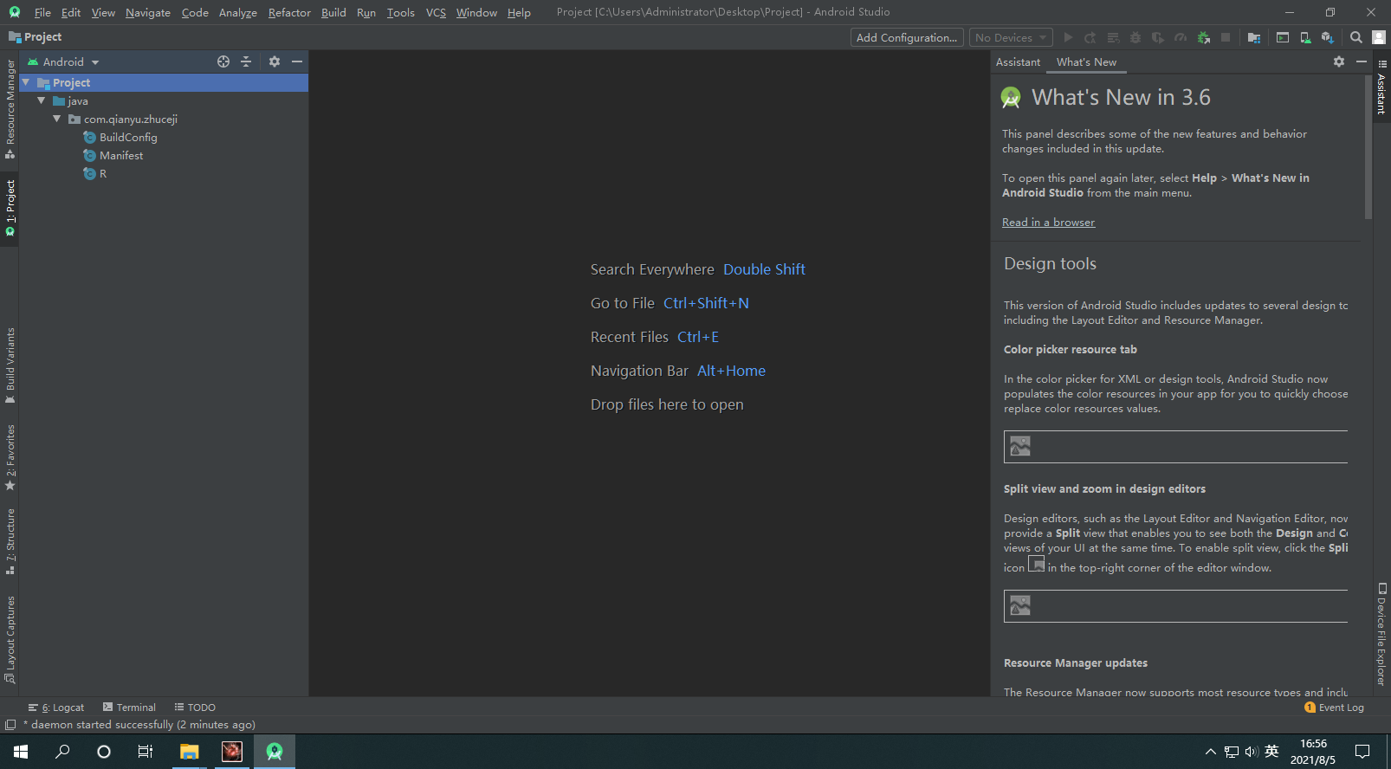Open Windows notification center icon
Image resolution: width=1391 pixels, height=769 pixels.
point(1362,752)
